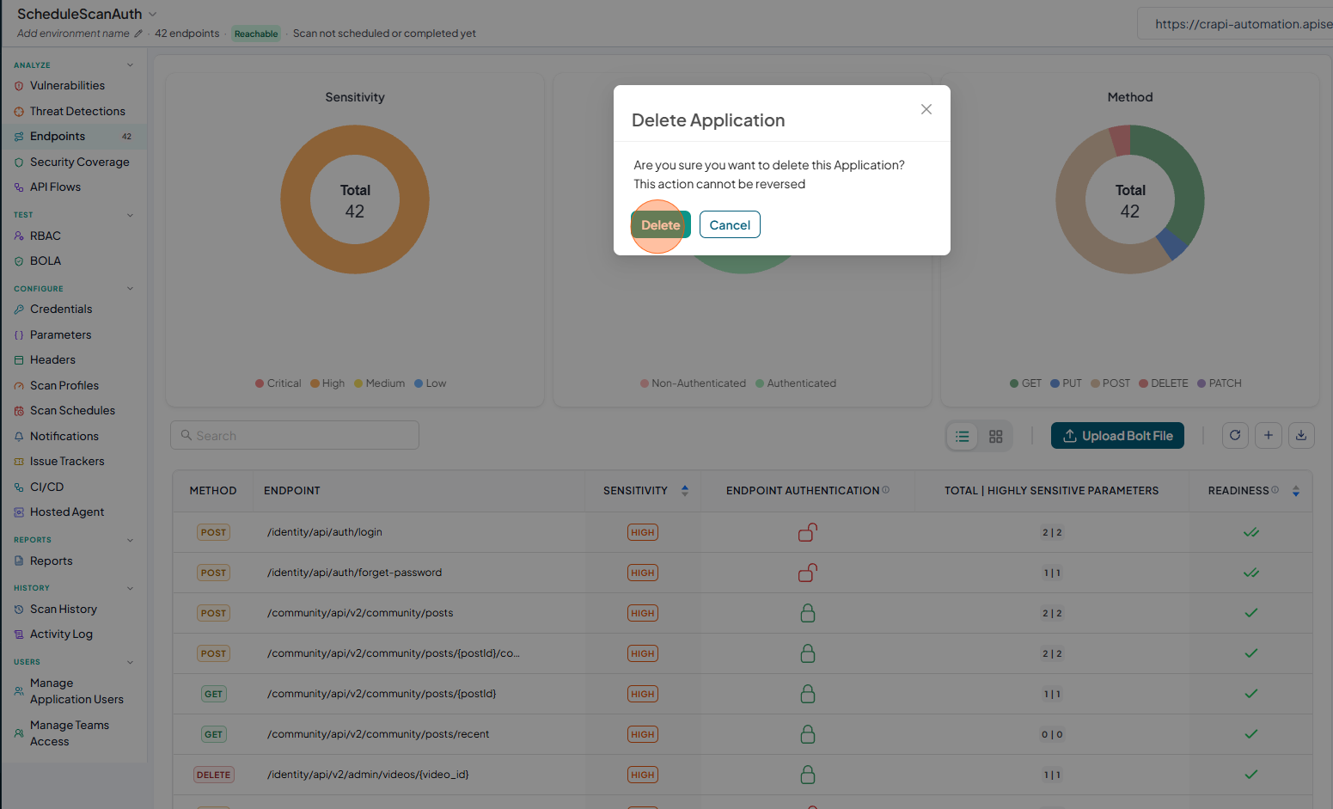The height and width of the screenshot is (809, 1333).
Task: Add a new endpoint with plus icon
Action: click(1269, 435)
